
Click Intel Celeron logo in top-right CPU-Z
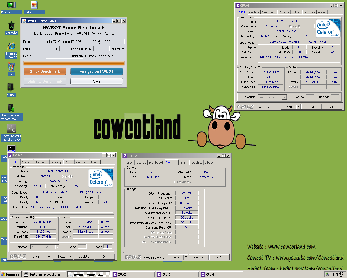[328, 28]
